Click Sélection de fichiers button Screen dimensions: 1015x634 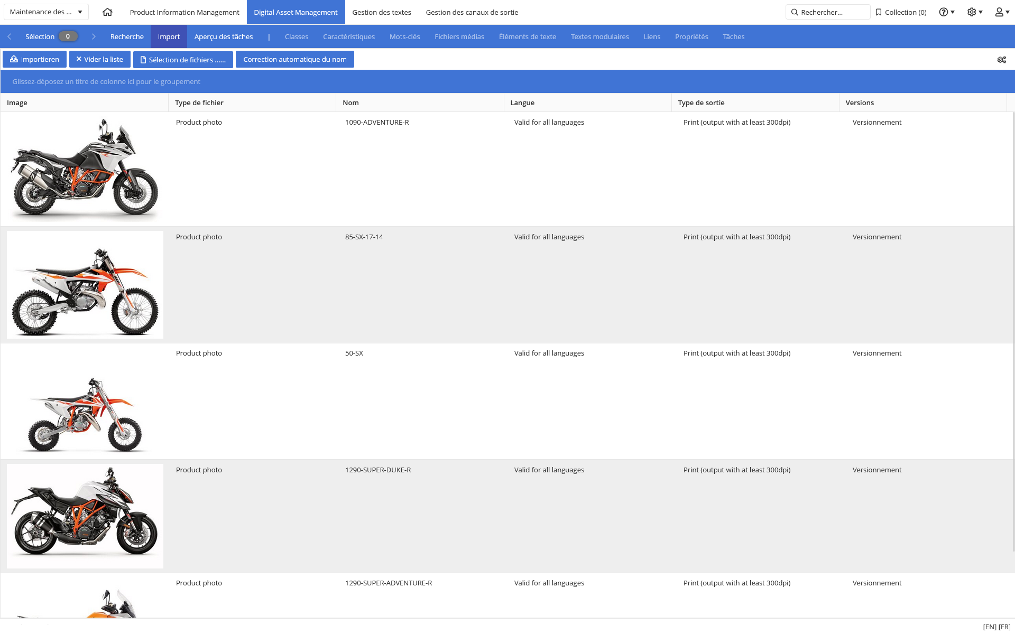click(183, 59)
